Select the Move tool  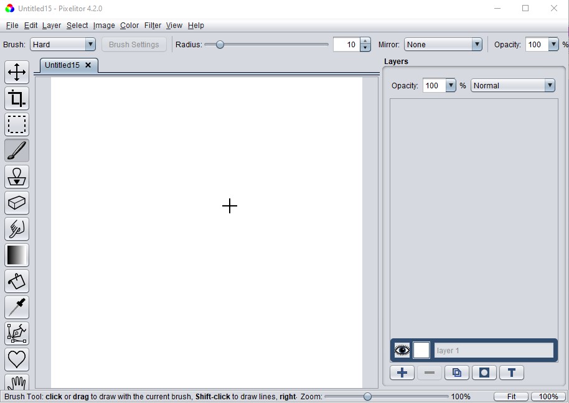(x=17, y=72)
